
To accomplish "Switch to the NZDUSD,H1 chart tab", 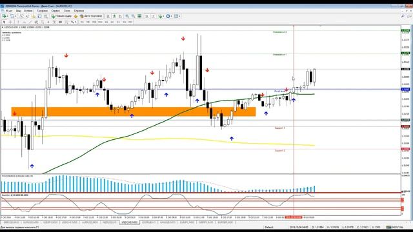I will [x=109, y=222].
